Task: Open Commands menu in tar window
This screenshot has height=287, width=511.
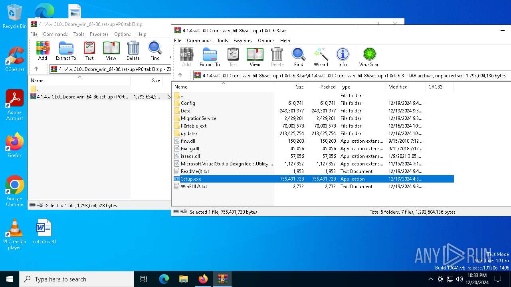Action: coord(199,41)
